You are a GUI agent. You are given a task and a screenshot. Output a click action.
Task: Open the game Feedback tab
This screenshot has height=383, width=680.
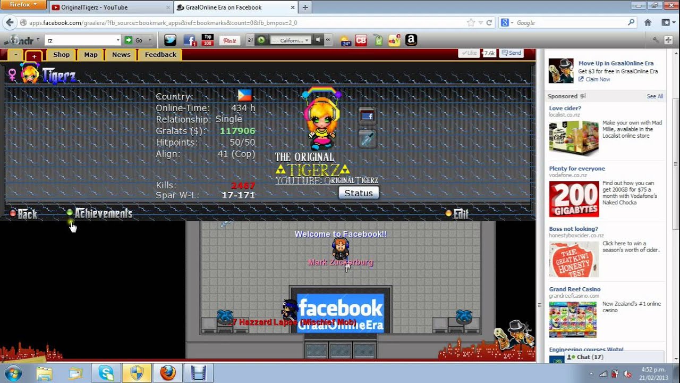coord(160,55)
